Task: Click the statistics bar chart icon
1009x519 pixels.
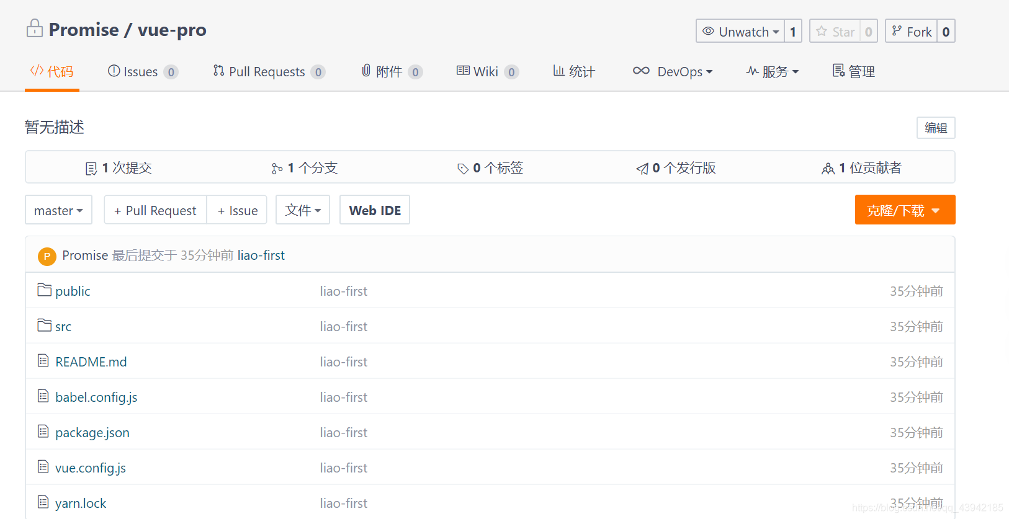Action: tap(558, 71)
